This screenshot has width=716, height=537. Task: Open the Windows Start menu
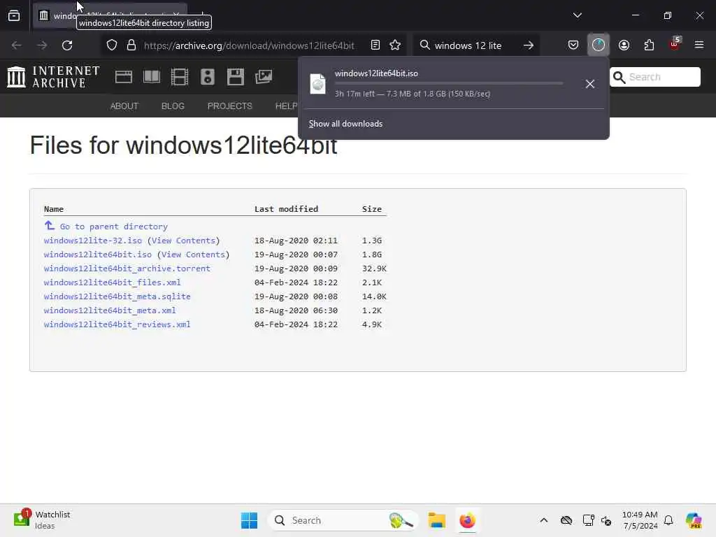249,520
